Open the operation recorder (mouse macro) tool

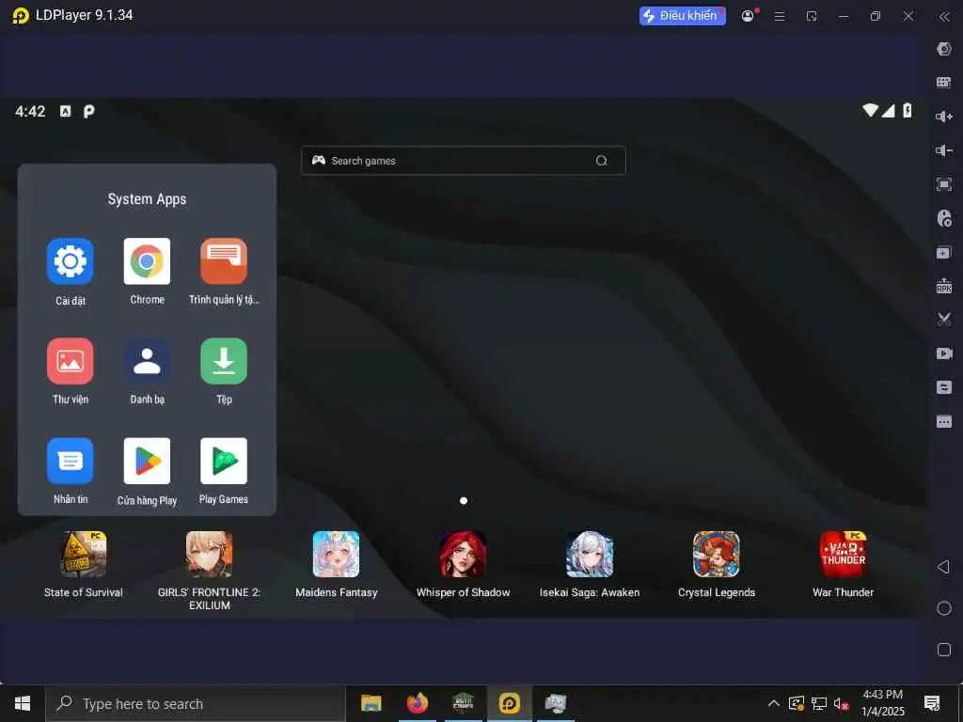pos(944,218)
